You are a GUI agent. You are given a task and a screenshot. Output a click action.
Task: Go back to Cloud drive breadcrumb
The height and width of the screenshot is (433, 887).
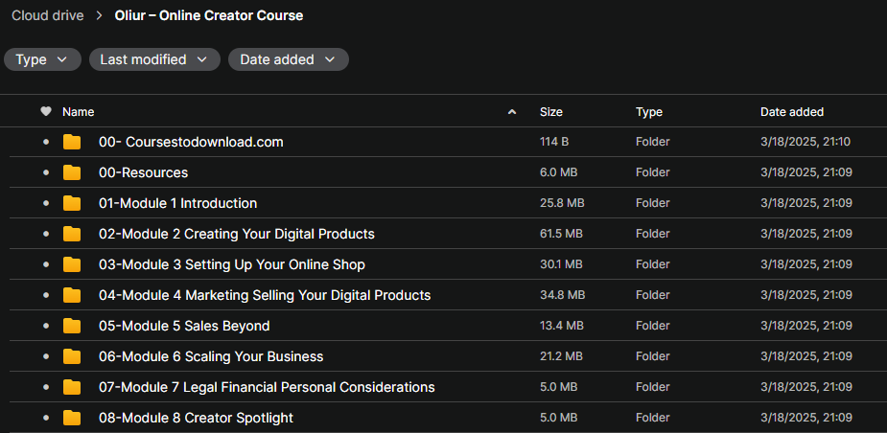pos(48,16)
